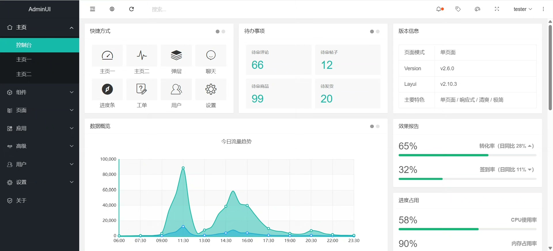Open the 工单 ticket shortcut icon
Viewport: 553px width, 251px height.
pos(142,89)
